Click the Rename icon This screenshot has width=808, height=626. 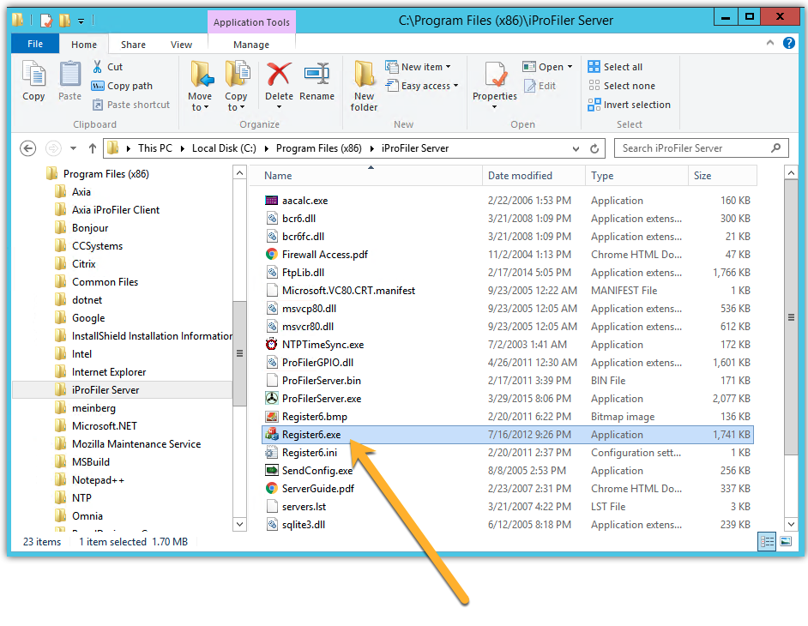(317, 74)
